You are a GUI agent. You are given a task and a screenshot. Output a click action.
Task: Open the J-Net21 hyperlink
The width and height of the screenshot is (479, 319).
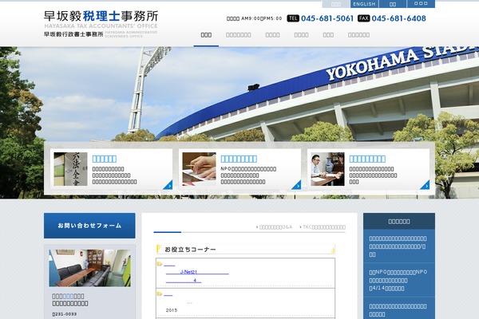pos(197,272)
